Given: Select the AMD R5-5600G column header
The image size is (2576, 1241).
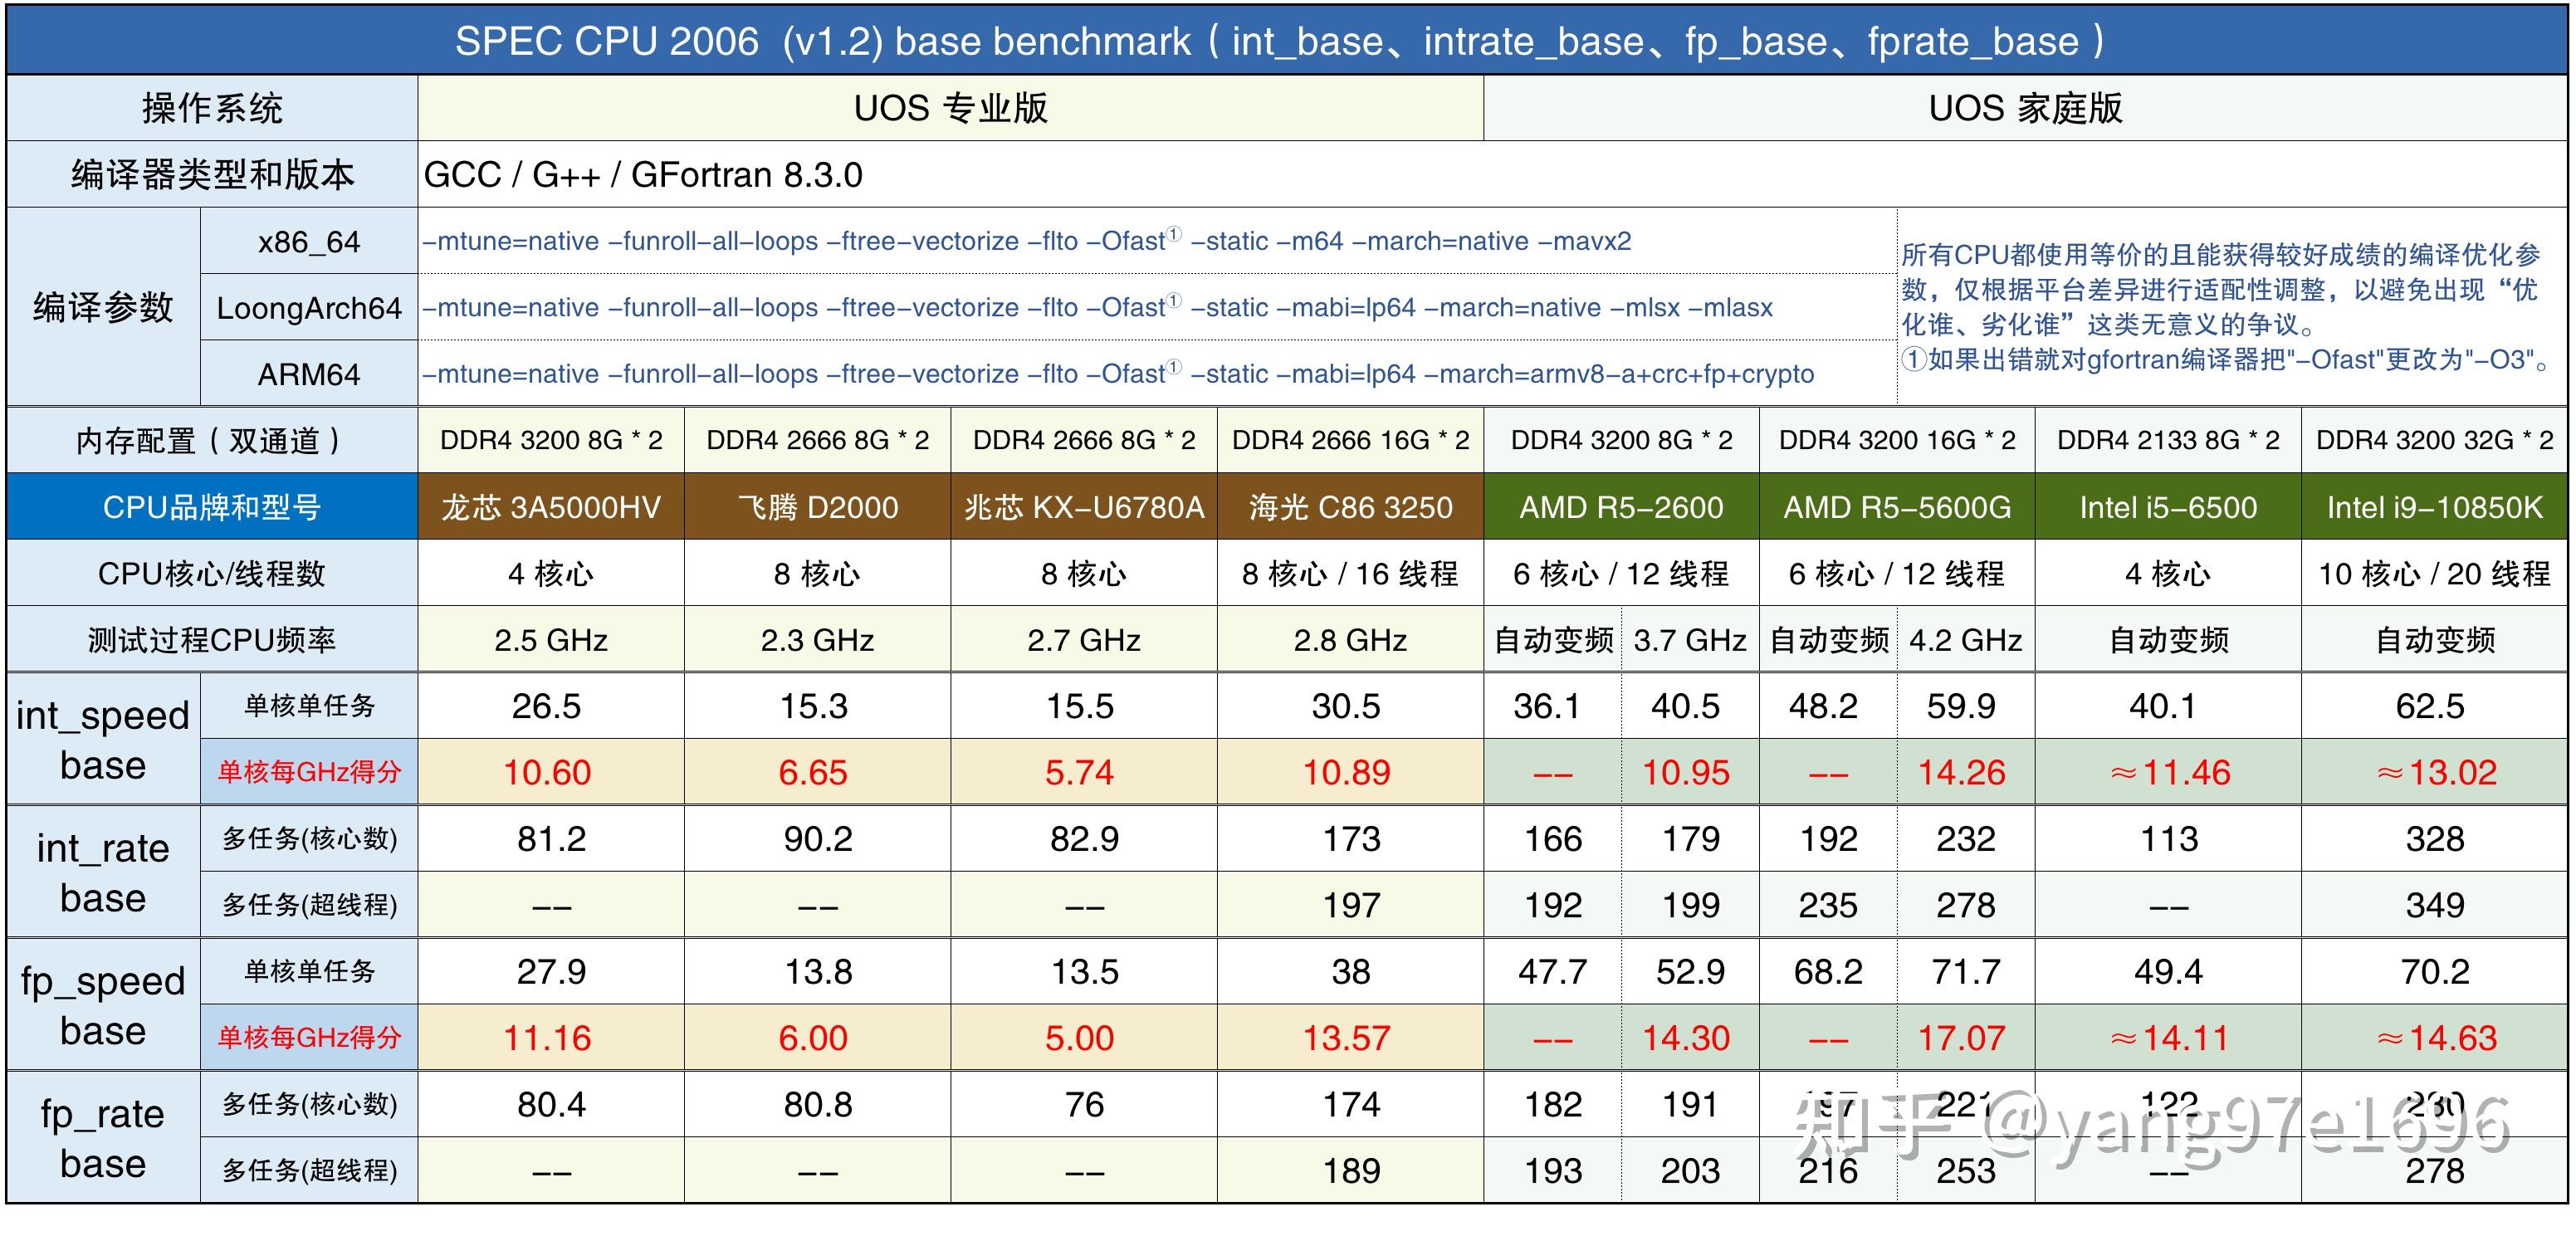Looking at the screenshot, I should point(1897,507).
